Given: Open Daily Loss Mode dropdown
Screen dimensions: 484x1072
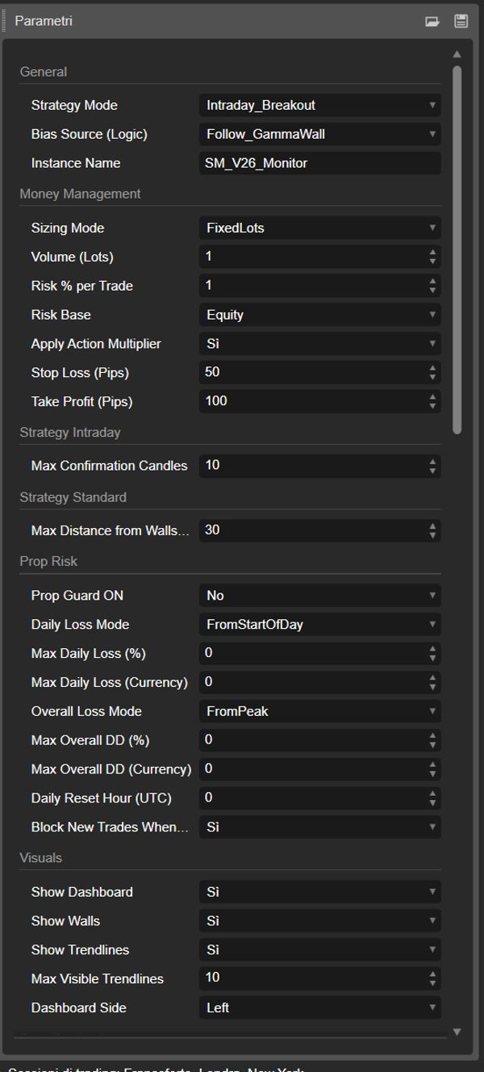Looking at the screenshot, I should click(319, 625).
